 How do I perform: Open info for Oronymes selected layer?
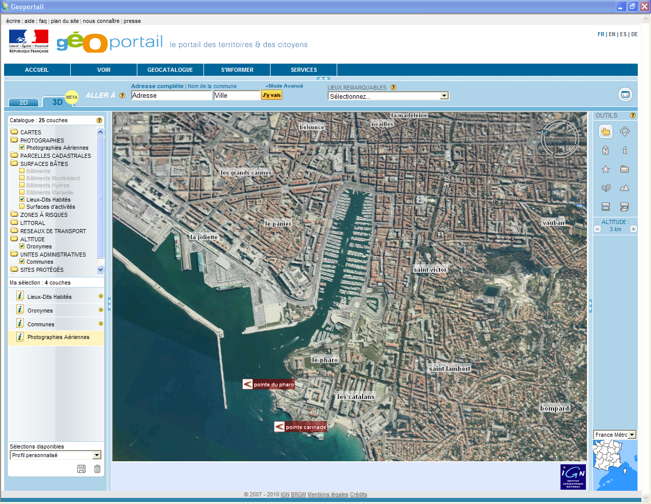[x=20, y=310]
